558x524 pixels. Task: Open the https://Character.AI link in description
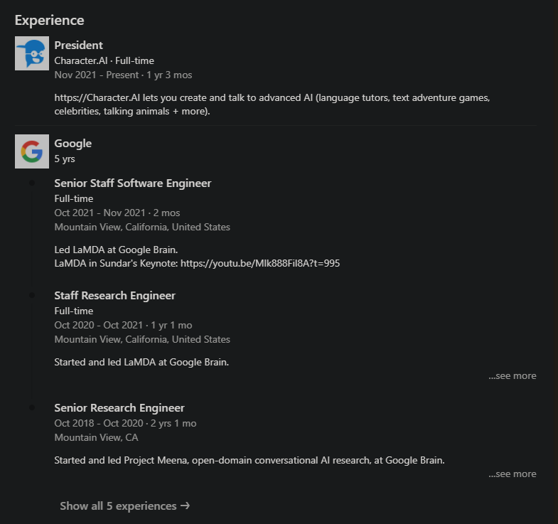click(x=97, y=97)
